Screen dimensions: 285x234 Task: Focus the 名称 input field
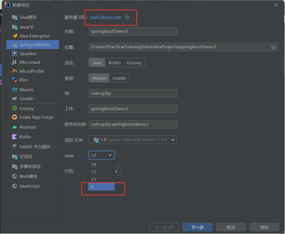click(x=133, y=31)
